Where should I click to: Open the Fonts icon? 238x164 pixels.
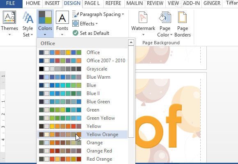[x=62, y=18]
